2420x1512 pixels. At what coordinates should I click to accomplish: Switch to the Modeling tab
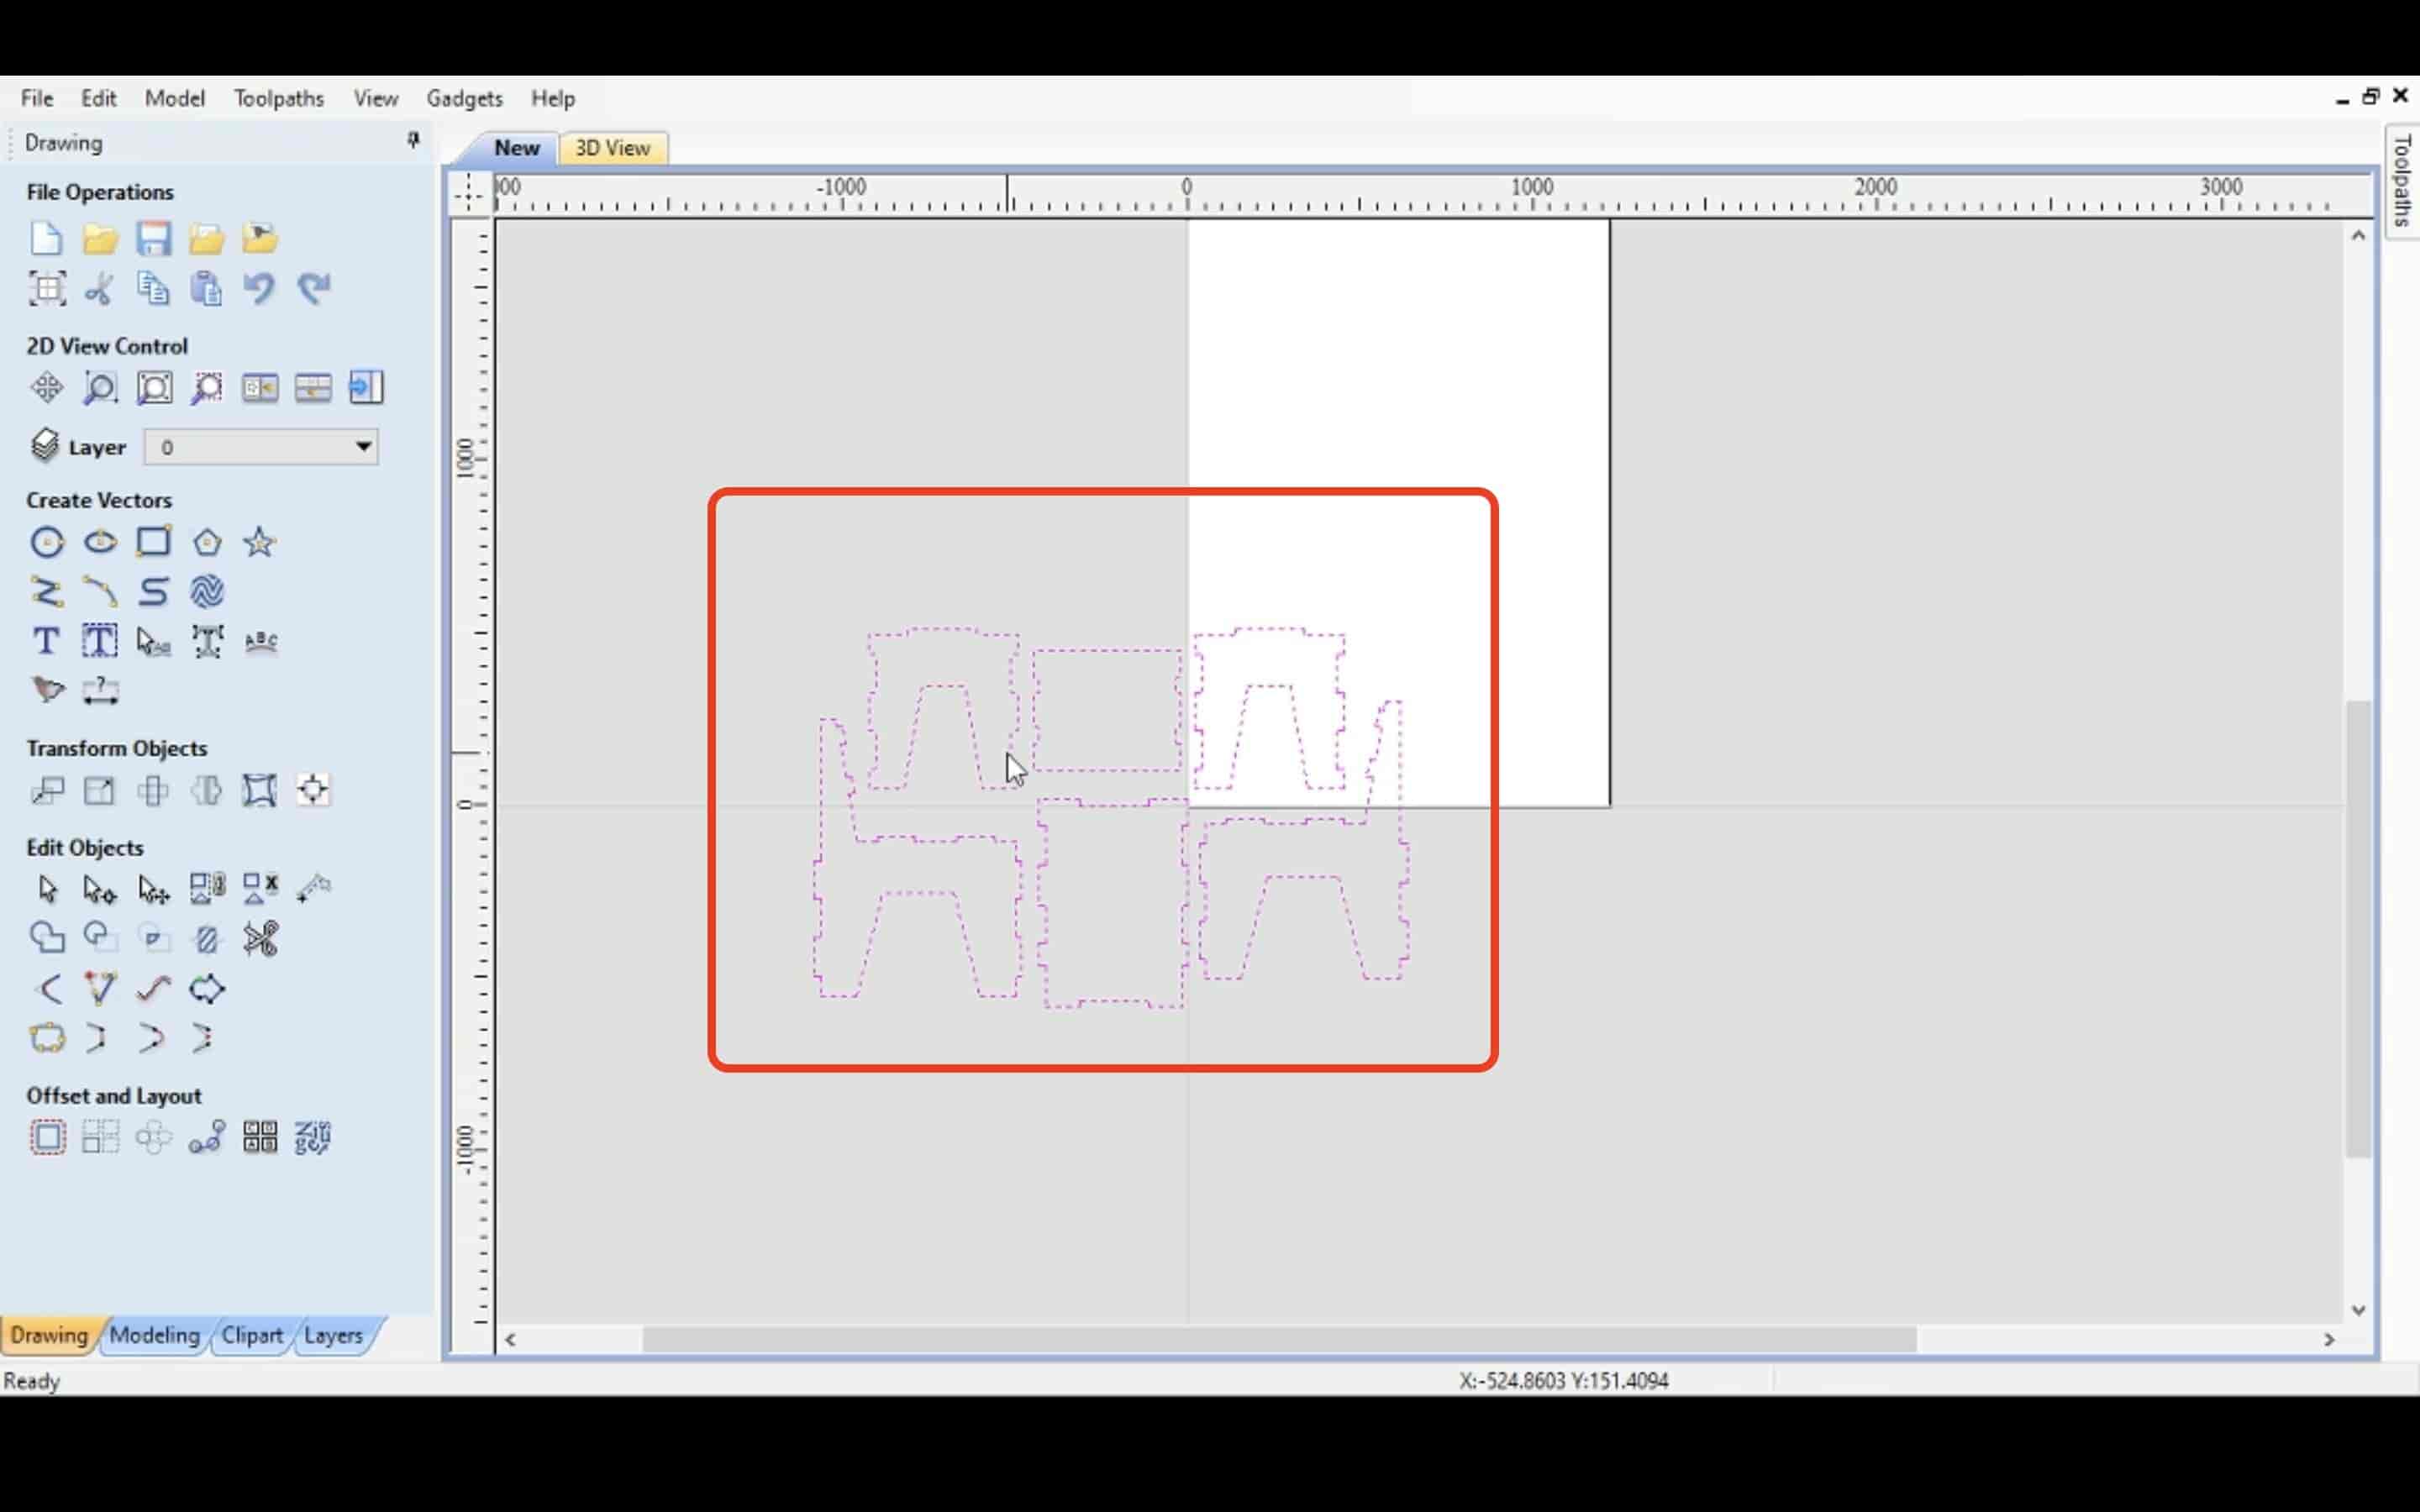click(x=153, y=1334)
